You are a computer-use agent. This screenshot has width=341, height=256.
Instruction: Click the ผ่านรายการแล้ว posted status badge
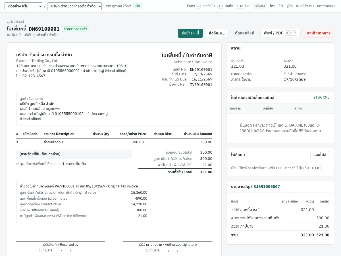[x=76, y=29]
